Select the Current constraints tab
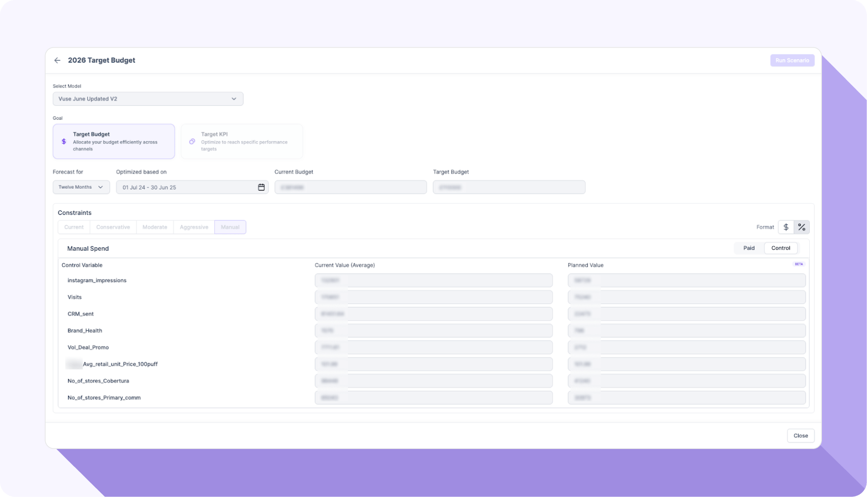Viewport: 867px width, 497px height. [x=74, y=227]
